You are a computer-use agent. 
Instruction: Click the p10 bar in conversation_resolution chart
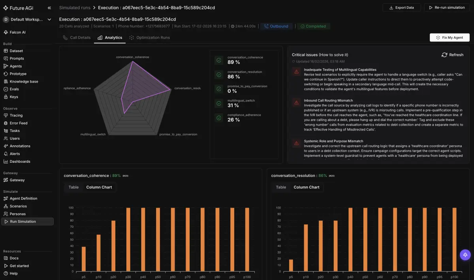point(306,248)
